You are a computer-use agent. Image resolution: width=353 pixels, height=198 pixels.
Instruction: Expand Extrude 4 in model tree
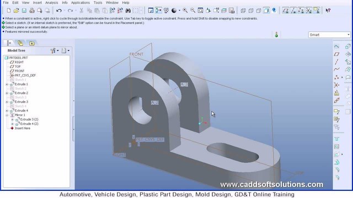pos(7,111)
